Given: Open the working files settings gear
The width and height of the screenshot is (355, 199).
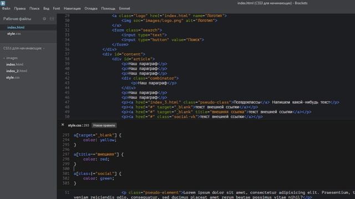Looking at the screenshot, I should 44,19.
